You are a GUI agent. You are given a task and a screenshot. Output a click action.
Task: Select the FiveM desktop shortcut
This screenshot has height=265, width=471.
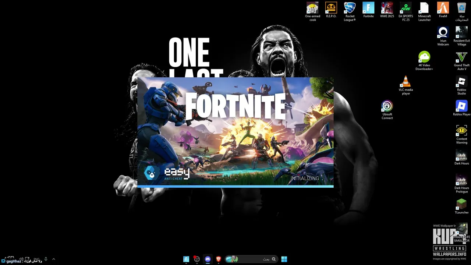click(443, 10)
